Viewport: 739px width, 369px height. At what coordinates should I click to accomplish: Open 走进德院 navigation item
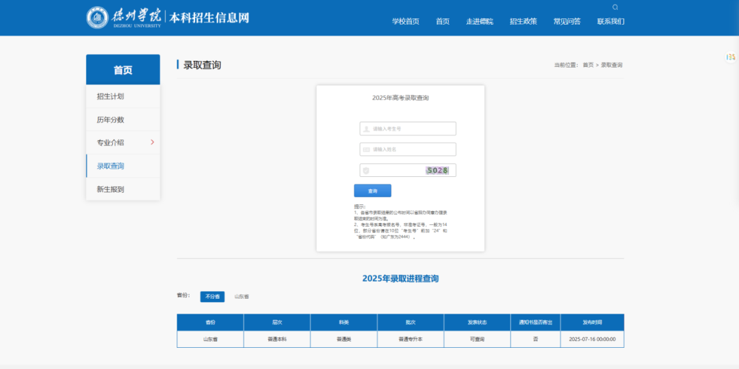pyautogui.click(x=480, y=21)
